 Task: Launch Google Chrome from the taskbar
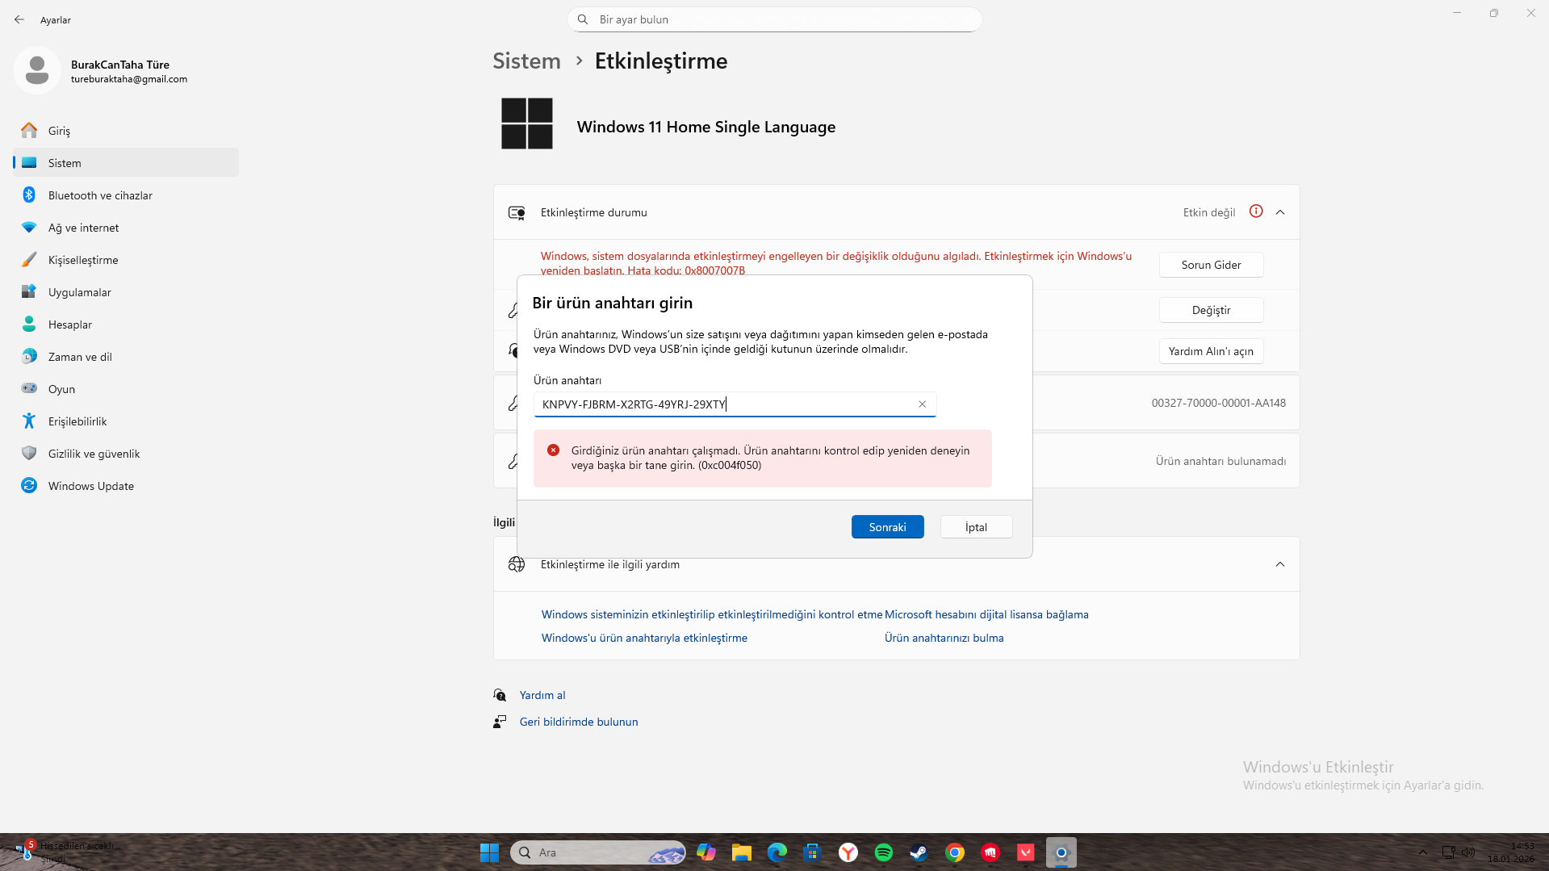click(x=955, y=852)
